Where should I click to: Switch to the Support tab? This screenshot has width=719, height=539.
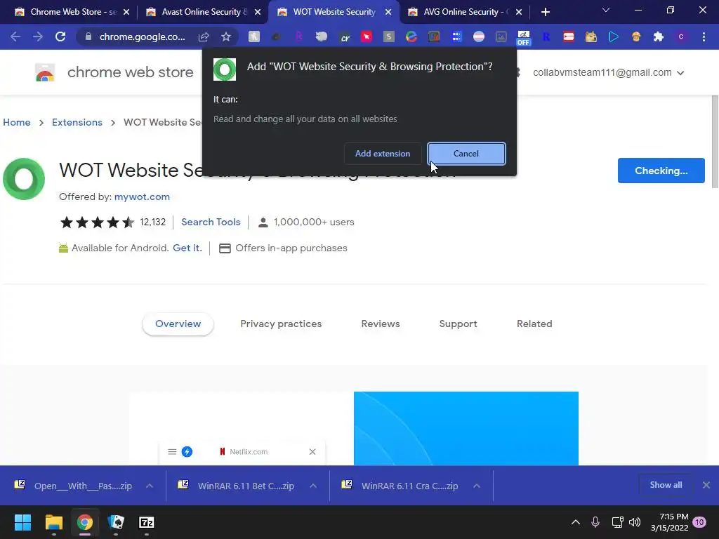(458, 324)
